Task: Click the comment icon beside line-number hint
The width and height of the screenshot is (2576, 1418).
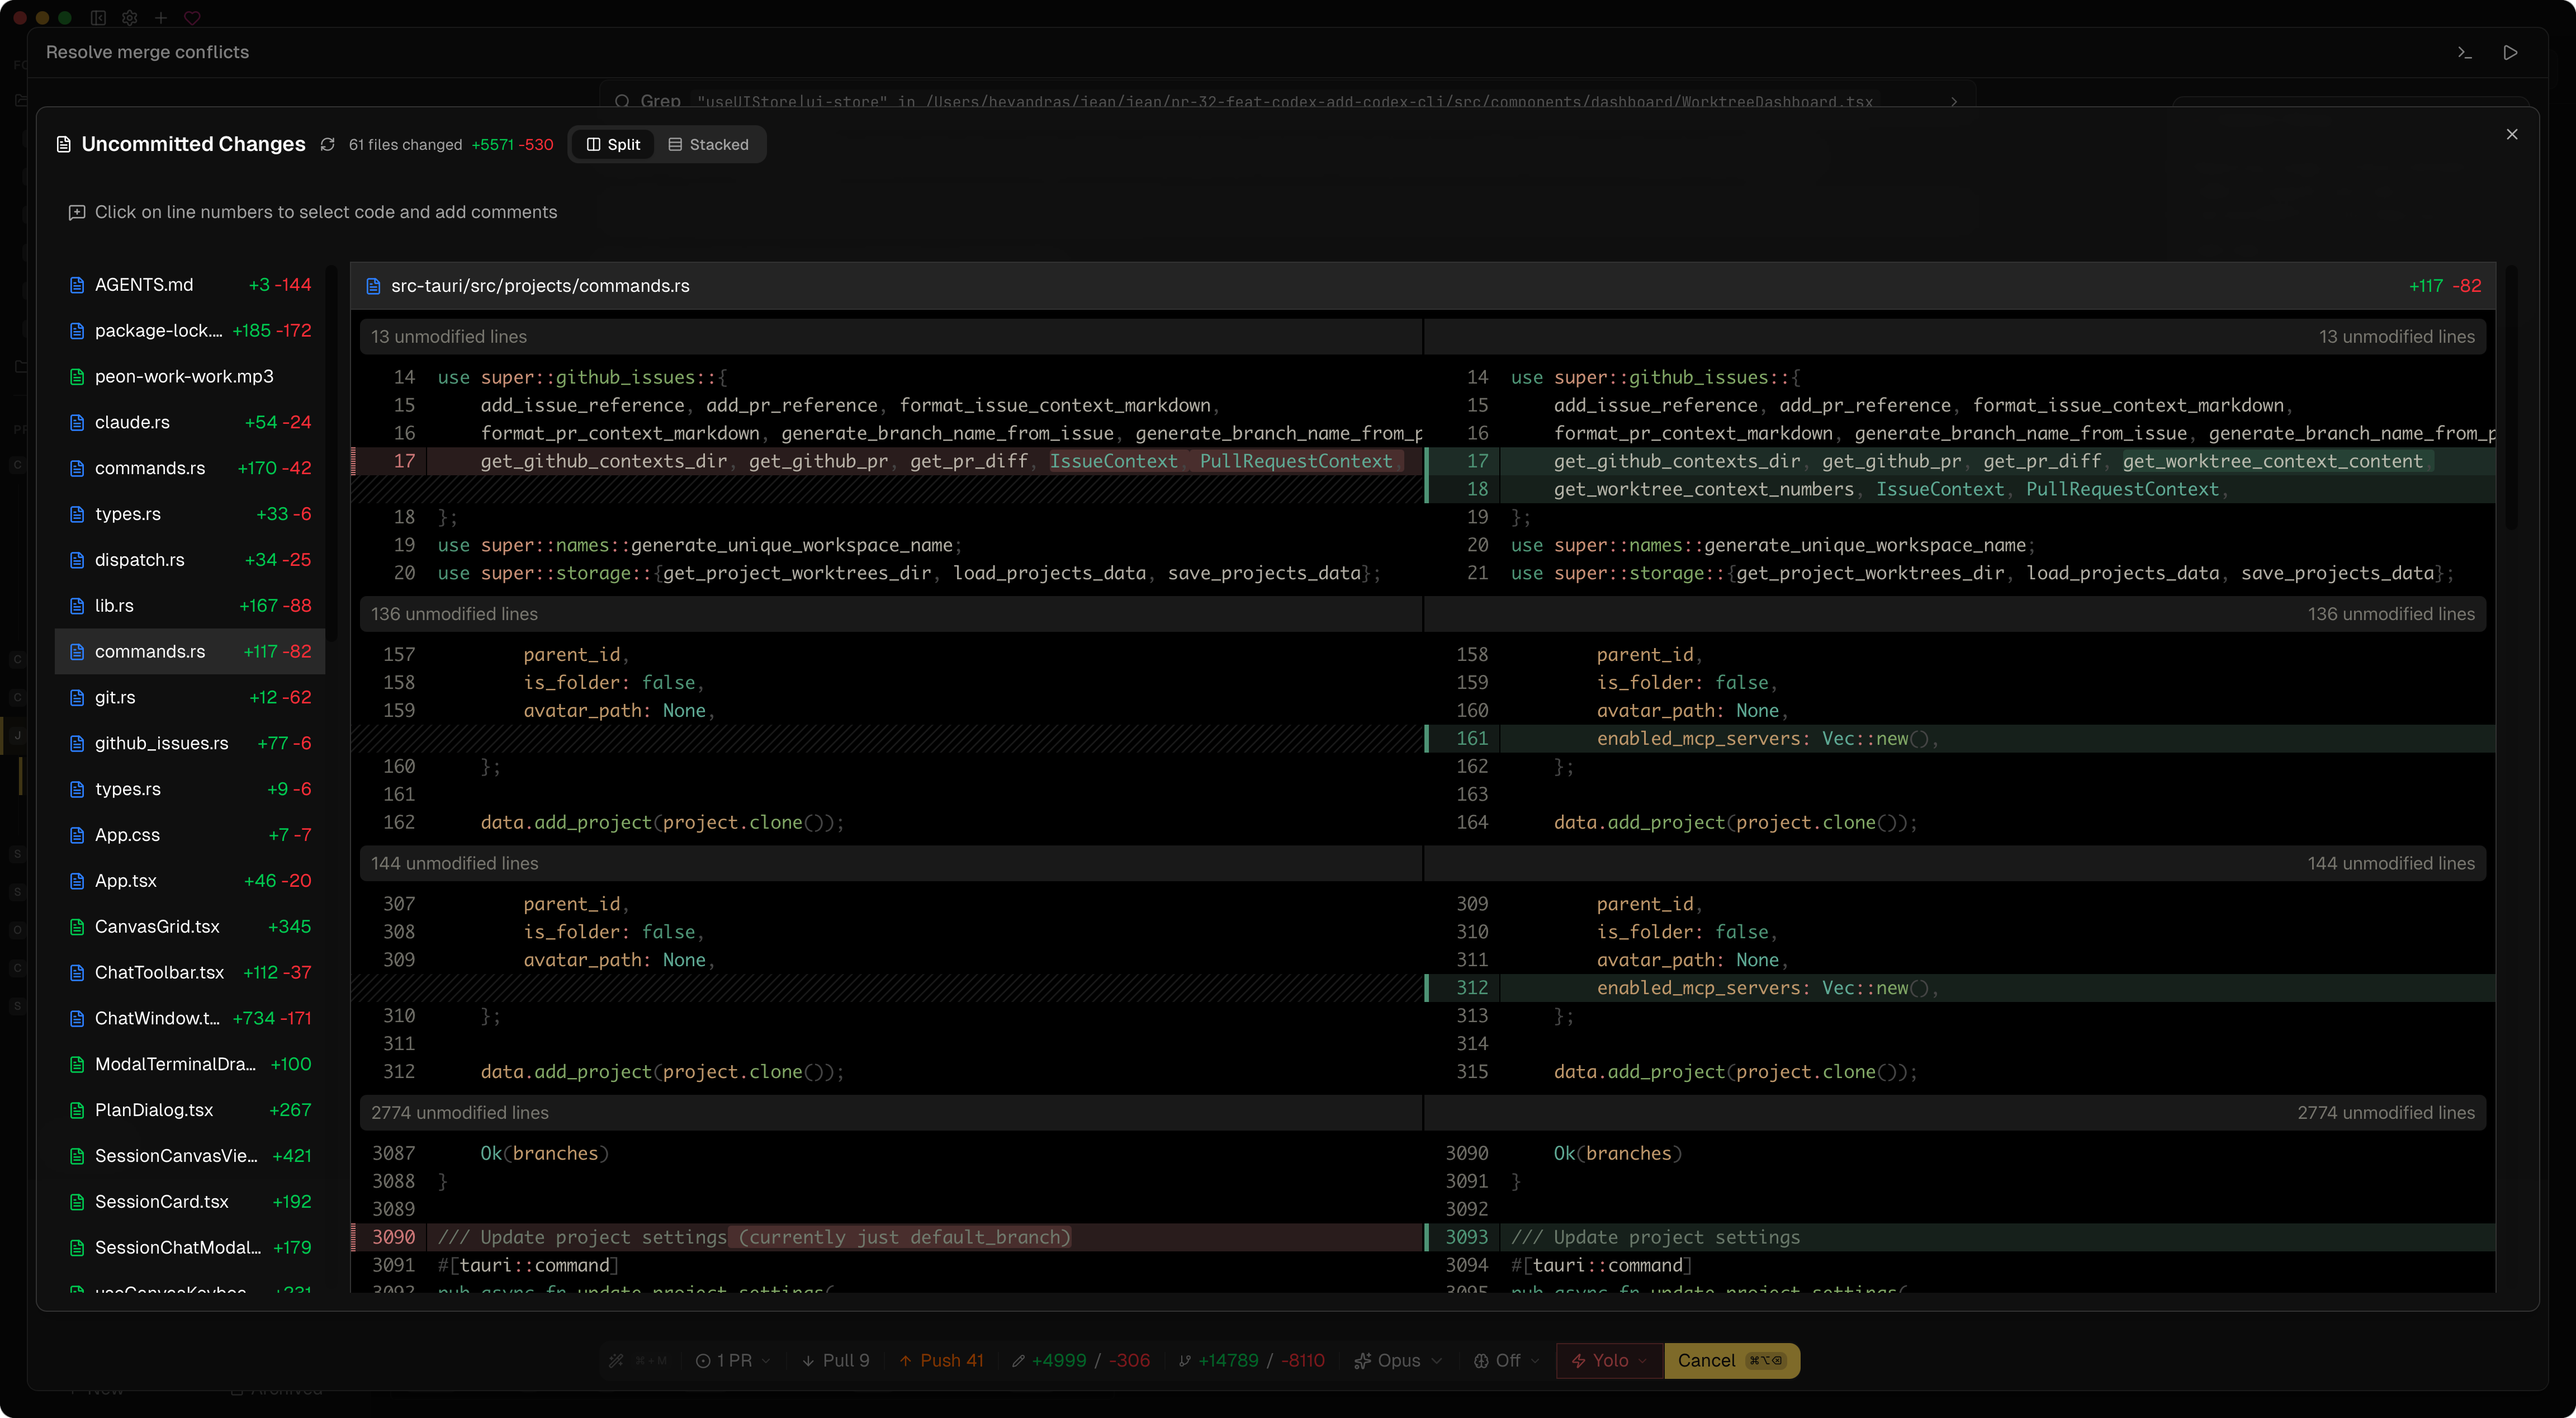Action: coord(76,212)
